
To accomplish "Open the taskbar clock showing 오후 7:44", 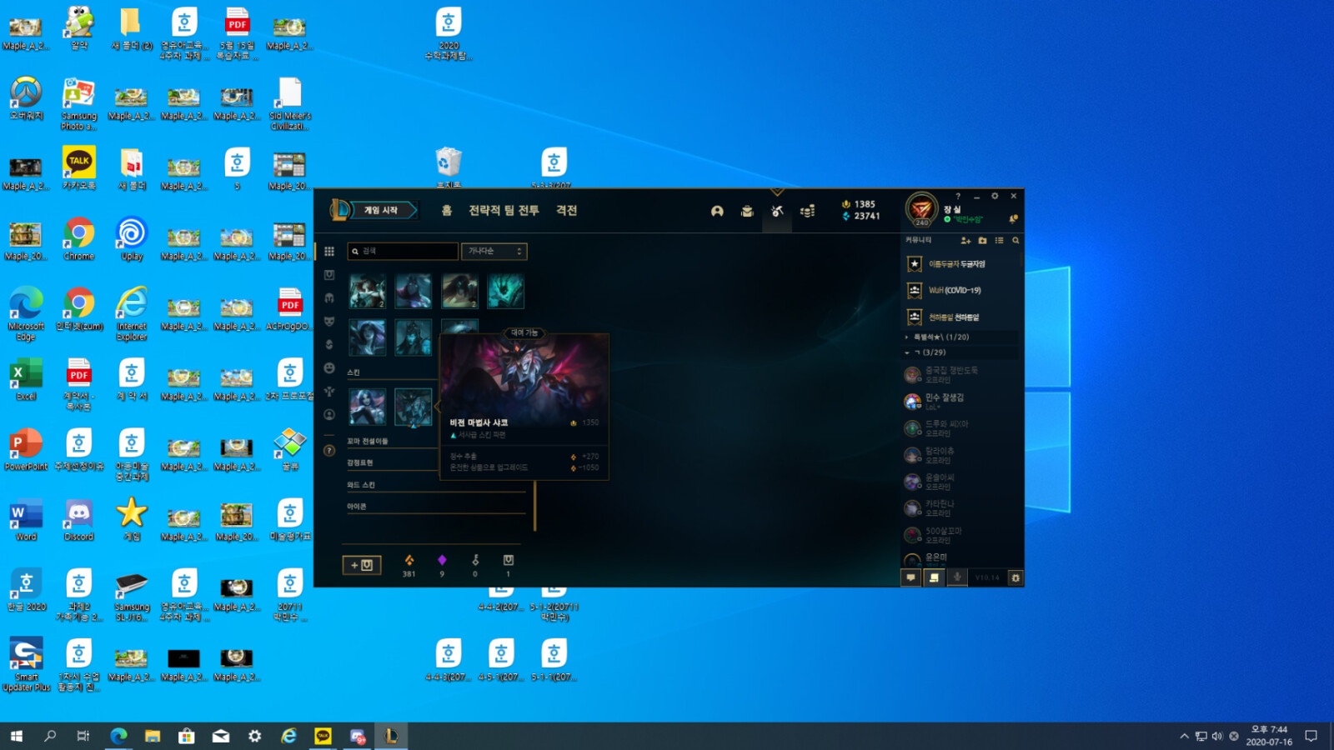I will pyautogui.click(x=1269, y=736).
